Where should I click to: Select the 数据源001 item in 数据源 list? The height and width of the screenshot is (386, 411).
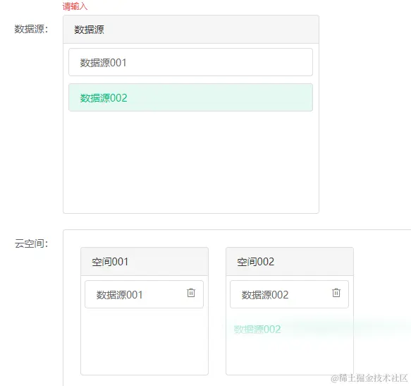pyautogui.click(x=190, y=62)
